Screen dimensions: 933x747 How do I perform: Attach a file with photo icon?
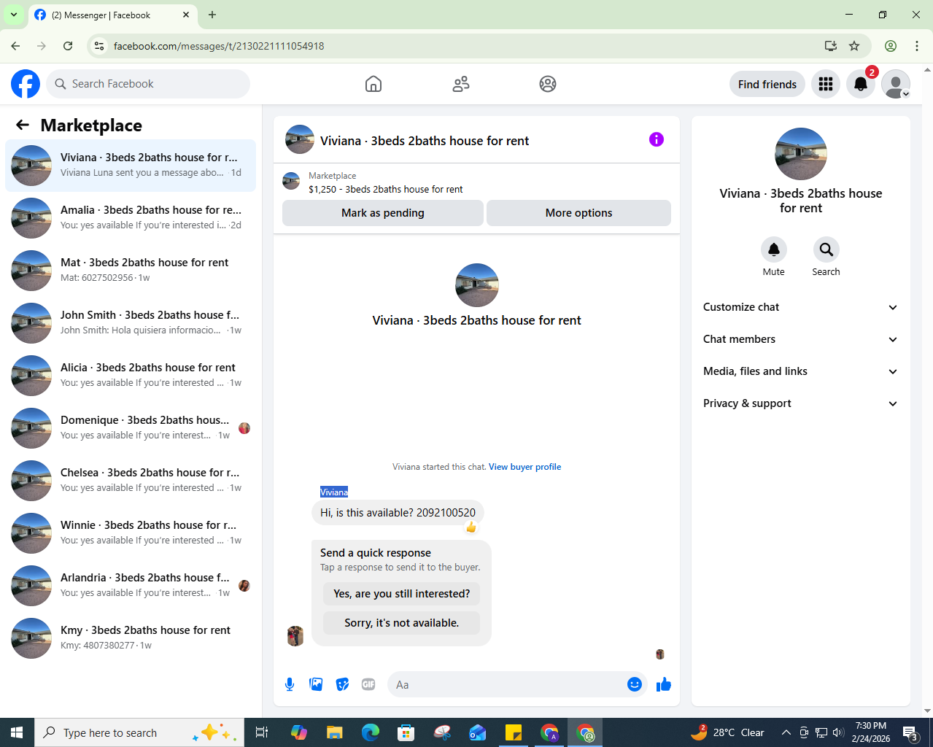[x=316, y=684]
